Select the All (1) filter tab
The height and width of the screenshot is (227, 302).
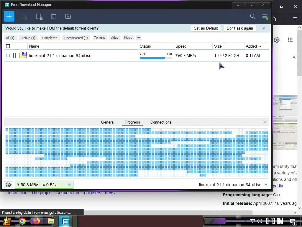[10, 38]
